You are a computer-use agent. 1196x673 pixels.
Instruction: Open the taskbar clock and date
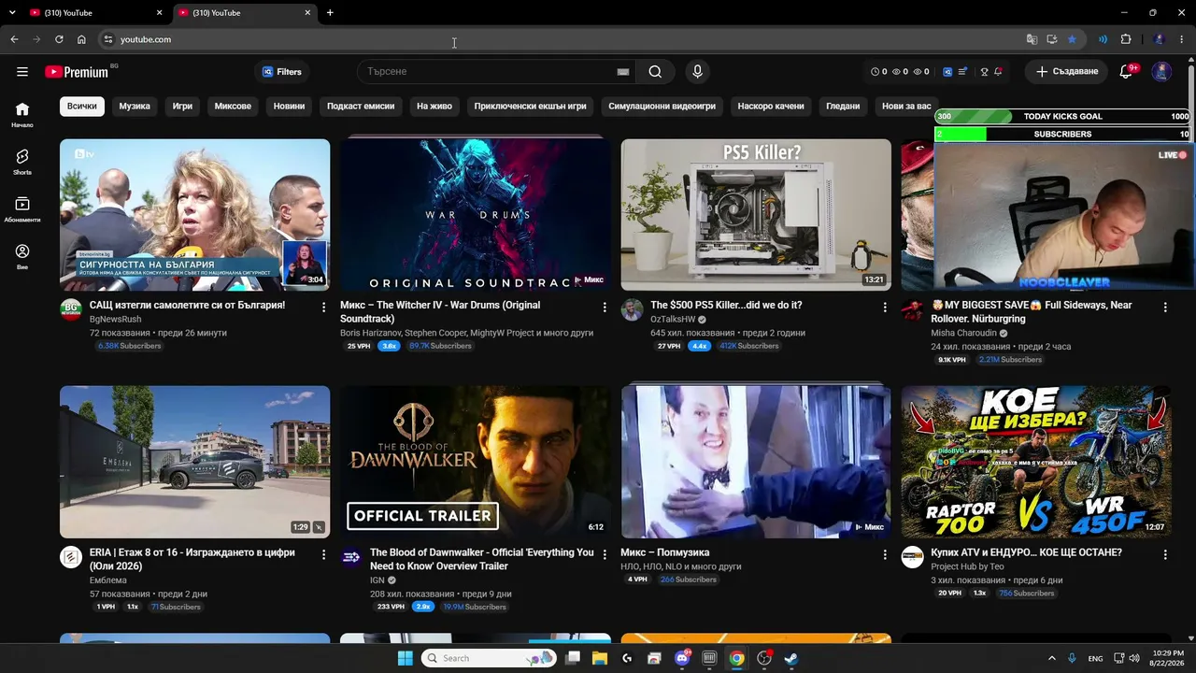pos(1169,658)
